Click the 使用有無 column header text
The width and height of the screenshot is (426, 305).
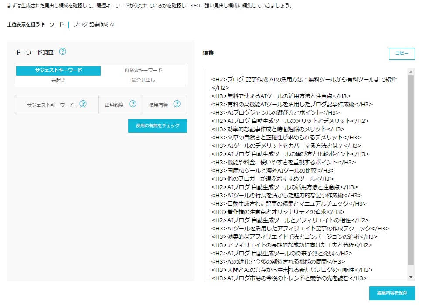158,105
